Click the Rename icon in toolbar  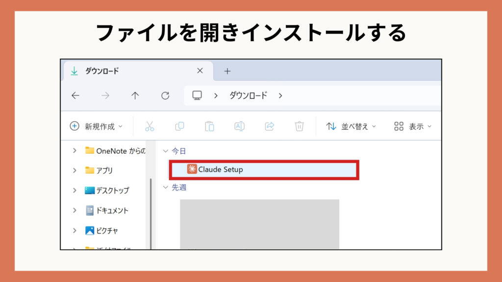point(239,126)
